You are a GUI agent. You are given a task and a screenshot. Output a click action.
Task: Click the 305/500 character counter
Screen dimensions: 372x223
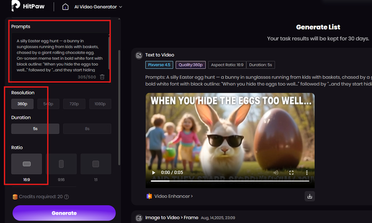pos(87,77)
